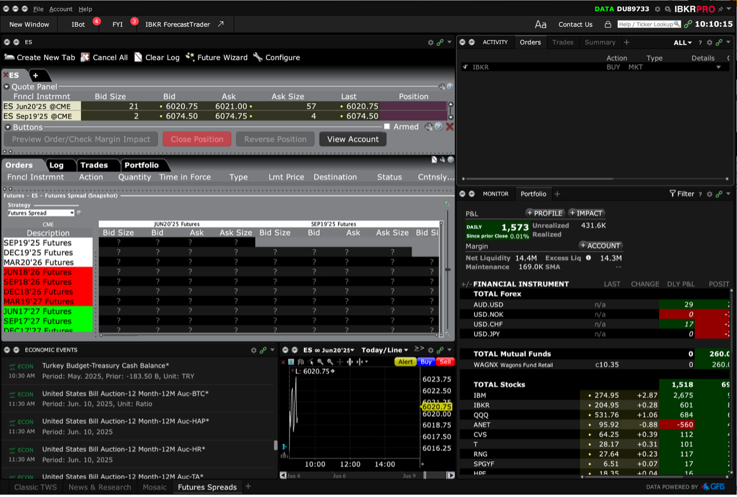Image resolution: width=737 pixels, height=497 pixels.
Task: Open the Future Wizard tool
Action: click(x=216, y=57)
